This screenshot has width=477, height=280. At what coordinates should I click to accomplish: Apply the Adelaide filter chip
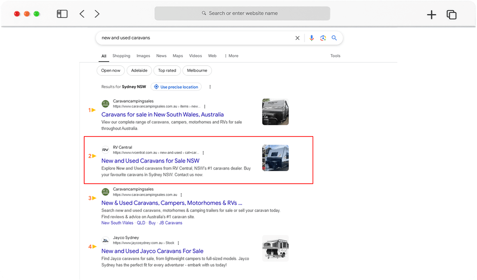139,71
